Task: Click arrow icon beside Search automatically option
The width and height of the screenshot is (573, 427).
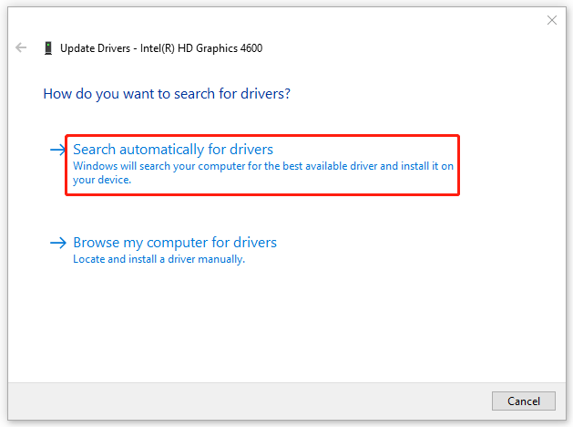Action: 57,150
